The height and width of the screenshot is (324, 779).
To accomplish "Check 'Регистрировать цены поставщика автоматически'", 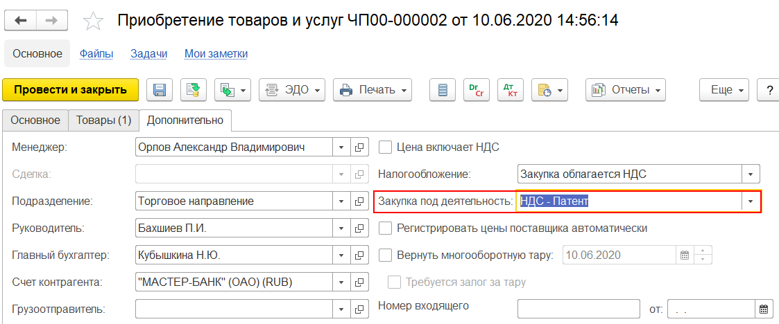I will tap(386, 228).
